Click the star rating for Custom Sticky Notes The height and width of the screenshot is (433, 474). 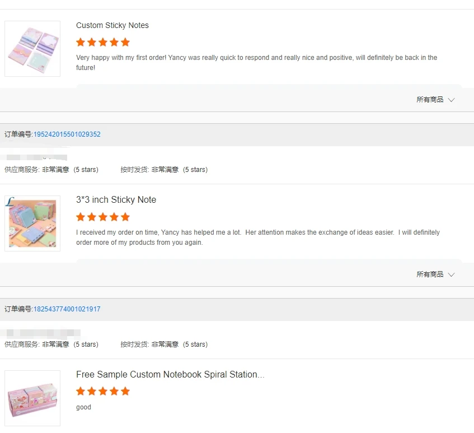[x=103, y=42]
